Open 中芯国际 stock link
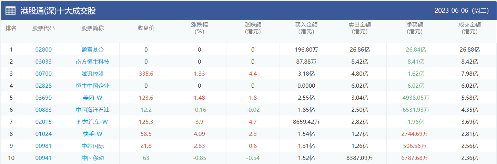The image size is (497, 164). click(93, 146)
